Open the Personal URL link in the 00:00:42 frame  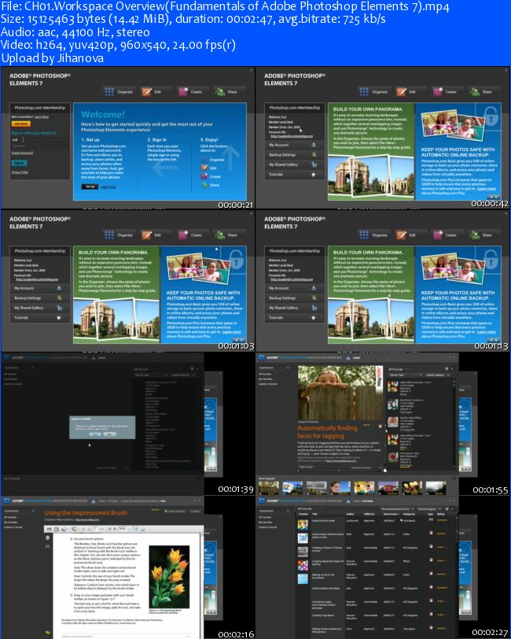pyautogui.click(x=292, y=136)
